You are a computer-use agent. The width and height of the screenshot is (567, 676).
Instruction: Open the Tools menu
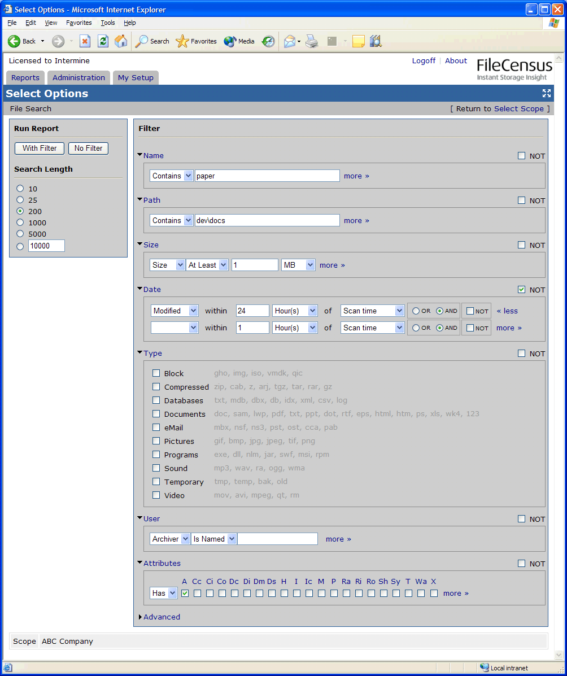click(x=108, y=23)
